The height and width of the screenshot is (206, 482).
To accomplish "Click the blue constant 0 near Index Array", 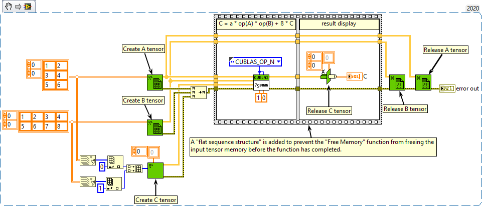I will (x=102, y=166).
